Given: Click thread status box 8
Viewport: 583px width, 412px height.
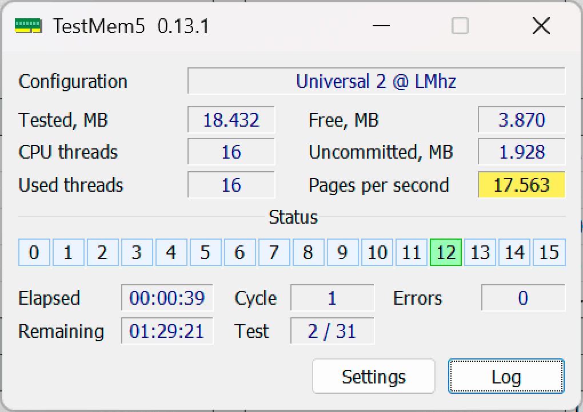Looking at the screenshot, I should click(x=308, y=252).
